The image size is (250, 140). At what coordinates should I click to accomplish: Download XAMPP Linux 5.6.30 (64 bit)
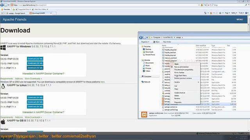[35, 98]
